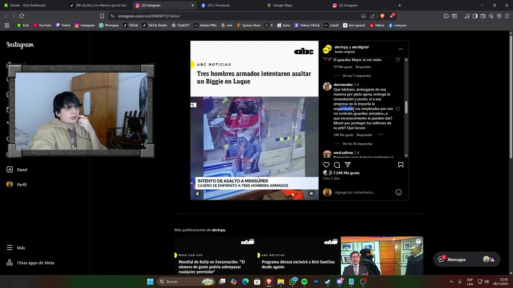Viewport: 513px width, 288px height.
Task: Open post options three-dot menu
Action: point(400,49)
